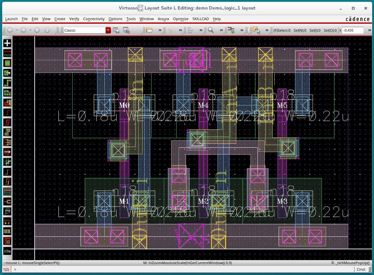Select the yellow S-shaped path tool icon
This screenshot has height=275, width=374.
click(x=7, y=132)
